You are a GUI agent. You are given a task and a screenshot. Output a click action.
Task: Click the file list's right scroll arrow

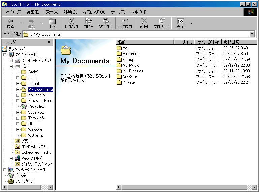point(254,187)
